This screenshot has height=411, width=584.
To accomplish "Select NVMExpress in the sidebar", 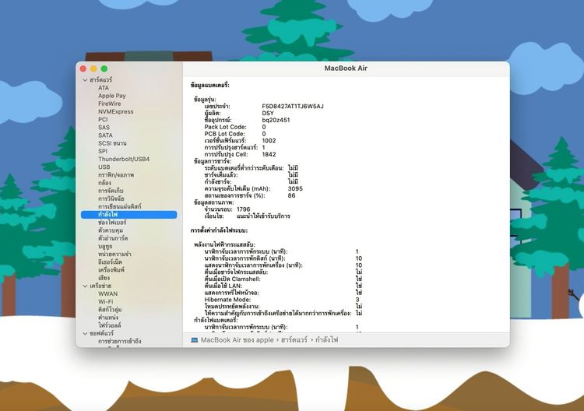I will click(x=115, y=111).
